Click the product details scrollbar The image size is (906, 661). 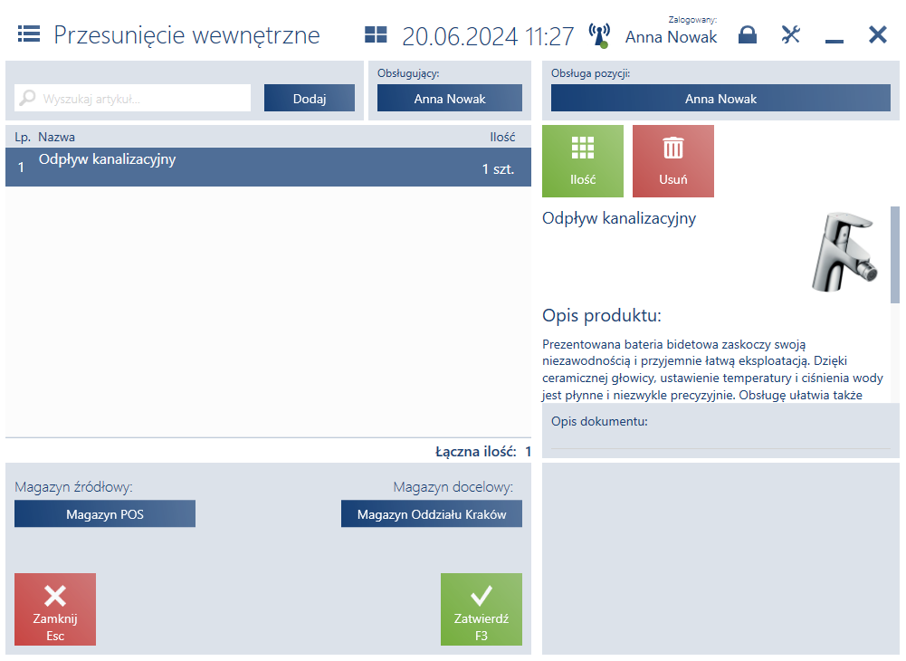[x=895, y=254]
